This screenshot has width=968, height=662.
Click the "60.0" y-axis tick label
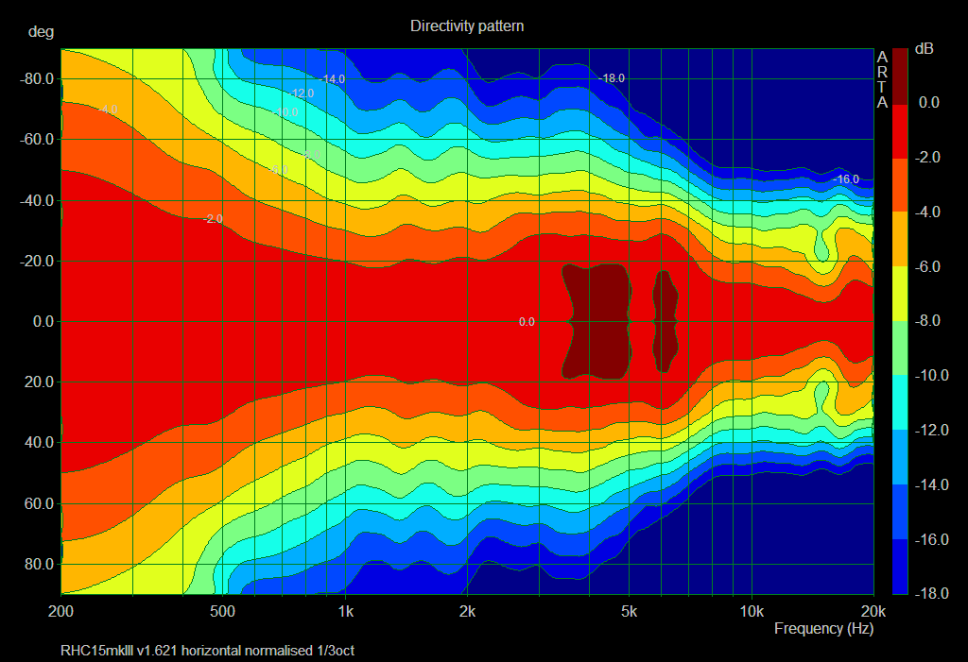[x=40, y=503]
